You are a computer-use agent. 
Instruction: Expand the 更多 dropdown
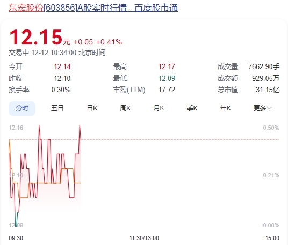click(x=262, y=108)
